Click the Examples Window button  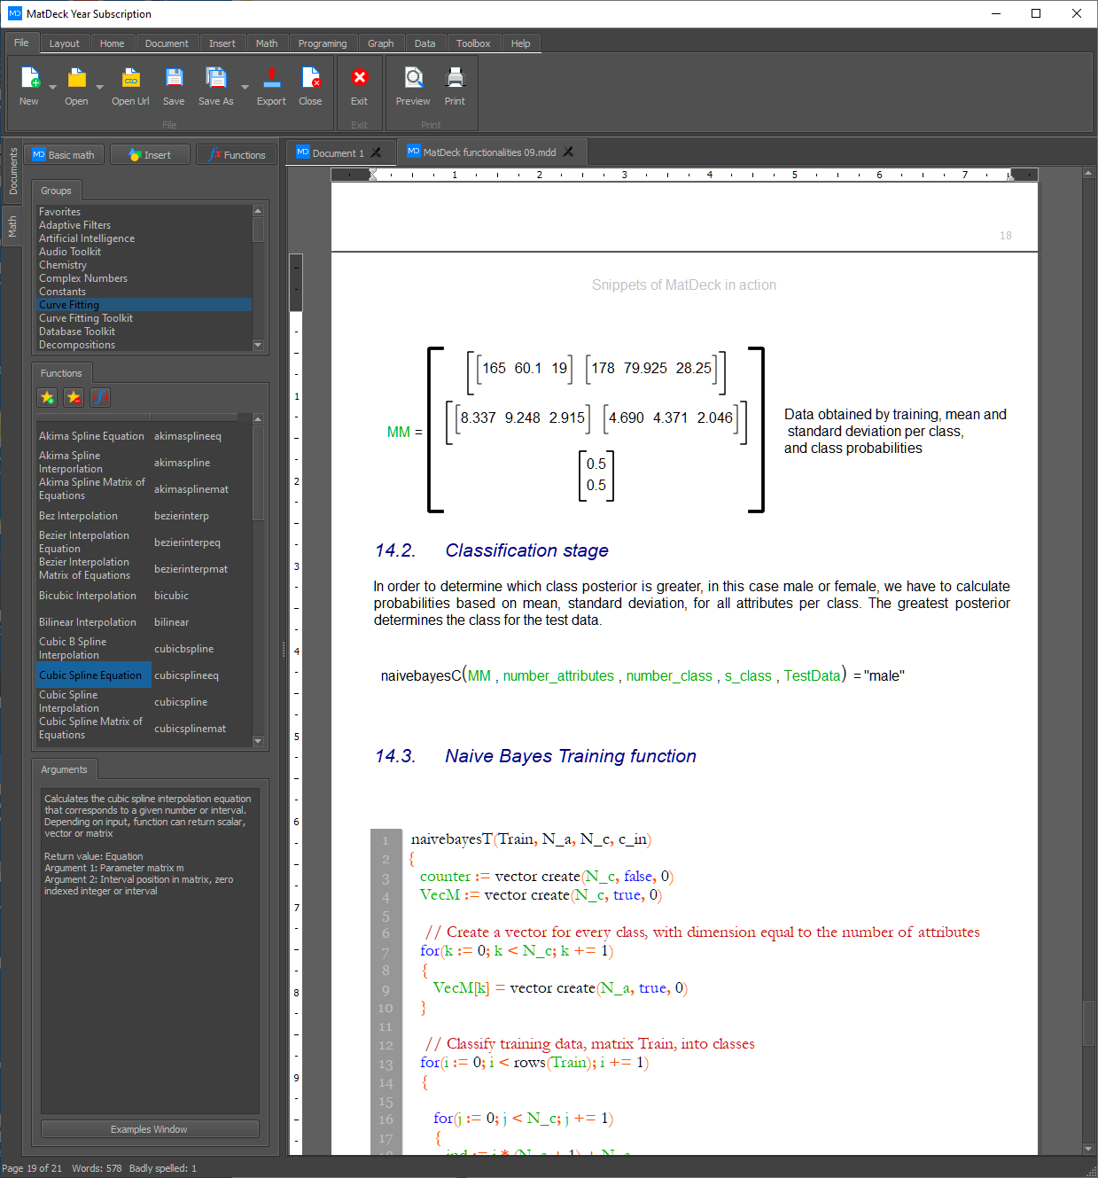(149, 1129)
